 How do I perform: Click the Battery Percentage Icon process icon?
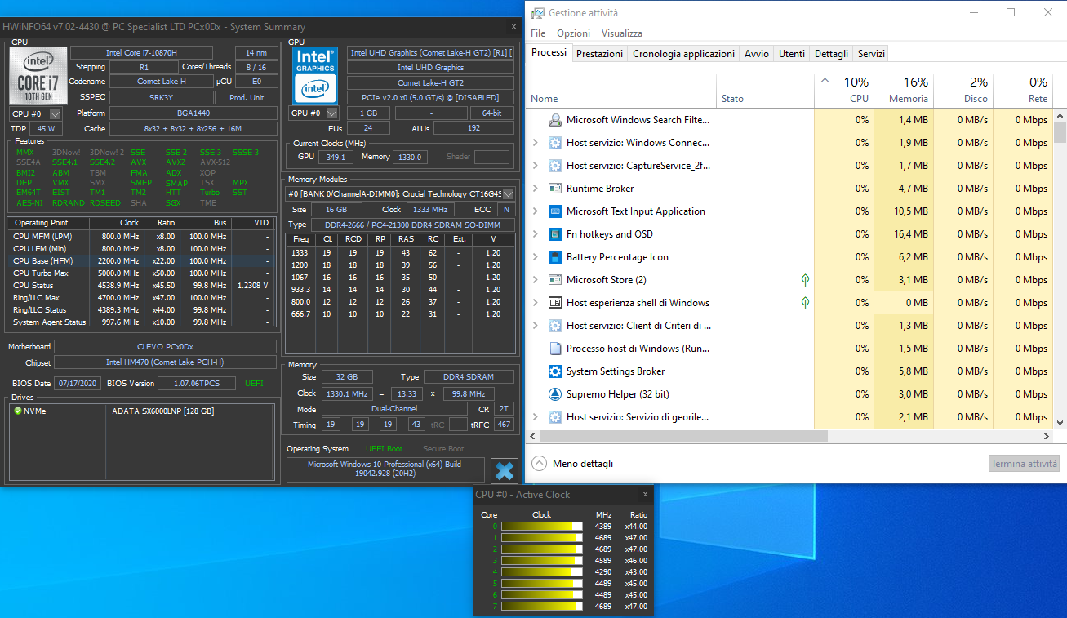point(555,257)
